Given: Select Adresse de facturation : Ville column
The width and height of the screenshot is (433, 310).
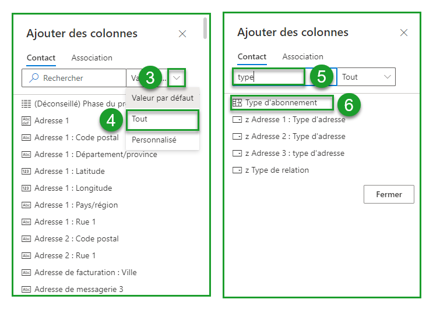Looking at the screenshot, I should pyautogui.click(x=85, y=273).
